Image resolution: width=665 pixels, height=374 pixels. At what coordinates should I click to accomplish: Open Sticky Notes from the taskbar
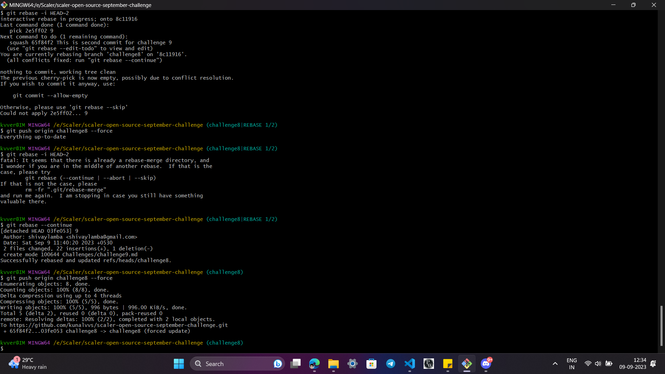click(448, 364)
